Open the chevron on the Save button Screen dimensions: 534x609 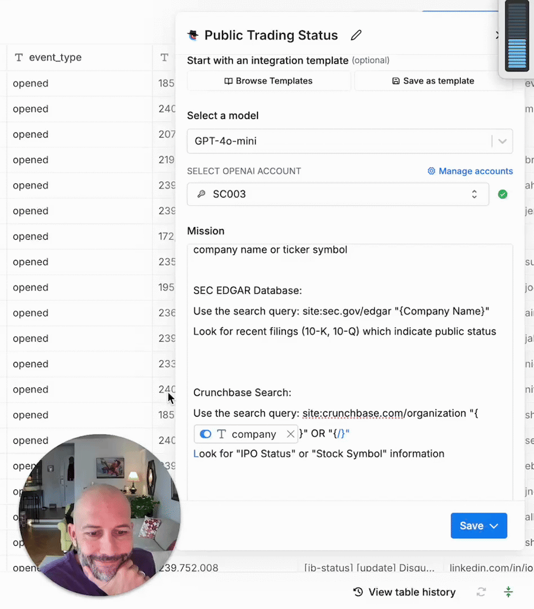click(494, 526)
